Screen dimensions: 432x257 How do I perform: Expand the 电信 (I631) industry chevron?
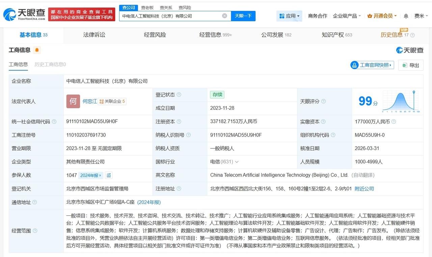237,162
